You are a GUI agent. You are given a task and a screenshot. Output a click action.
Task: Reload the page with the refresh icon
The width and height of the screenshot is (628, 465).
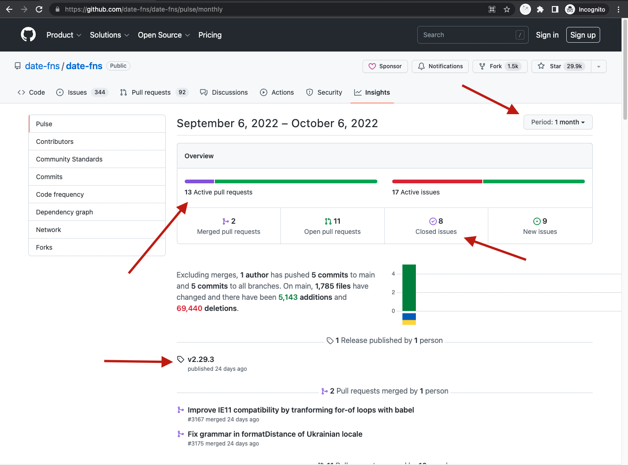(39, 9)
